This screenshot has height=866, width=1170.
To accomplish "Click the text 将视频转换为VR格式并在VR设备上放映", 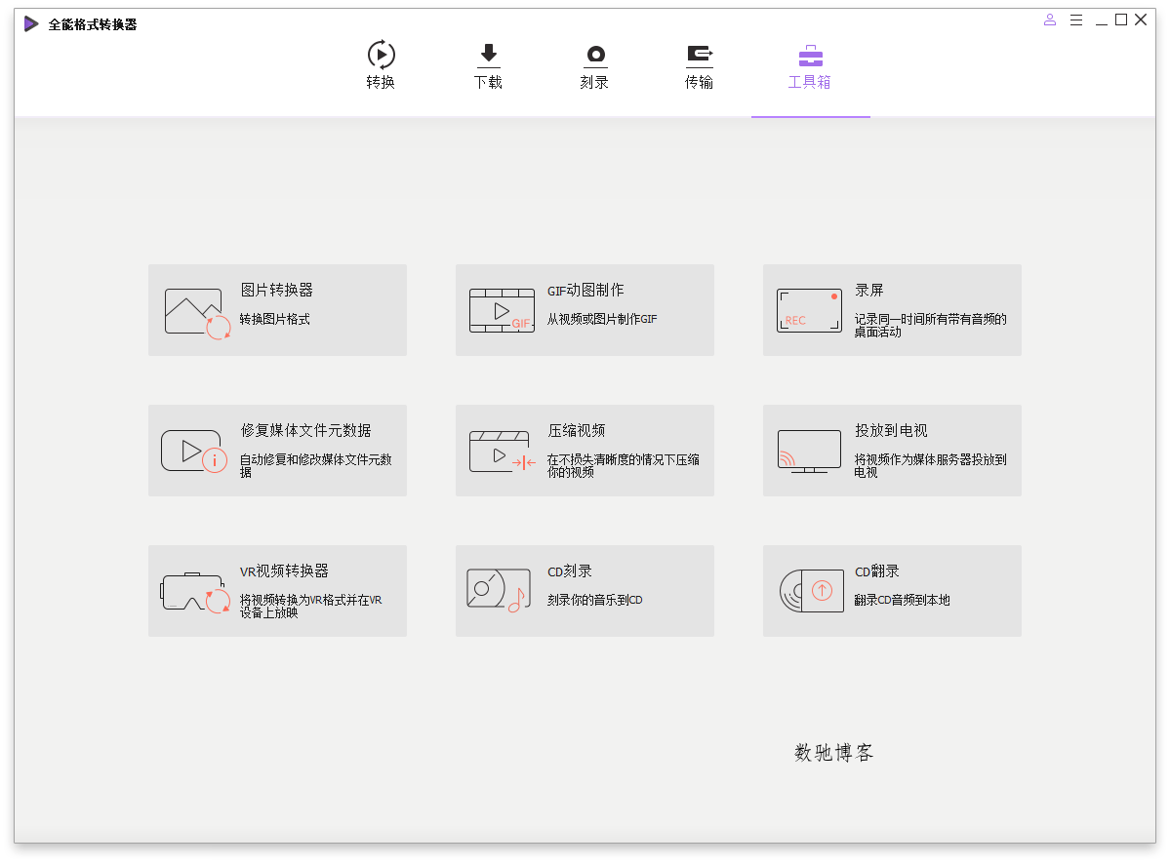I will tap(310, 606).
